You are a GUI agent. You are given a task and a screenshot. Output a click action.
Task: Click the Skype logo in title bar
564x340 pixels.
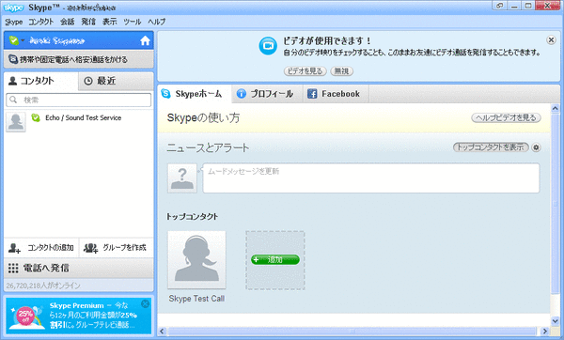tap(14, 8)
